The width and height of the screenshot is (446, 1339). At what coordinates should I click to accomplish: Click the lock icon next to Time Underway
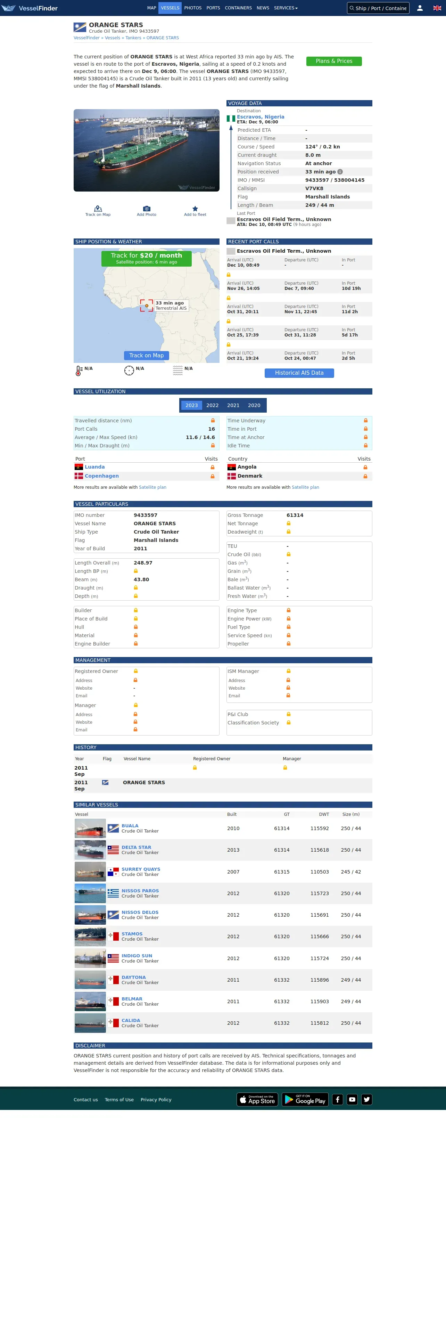tap(365, 421)
